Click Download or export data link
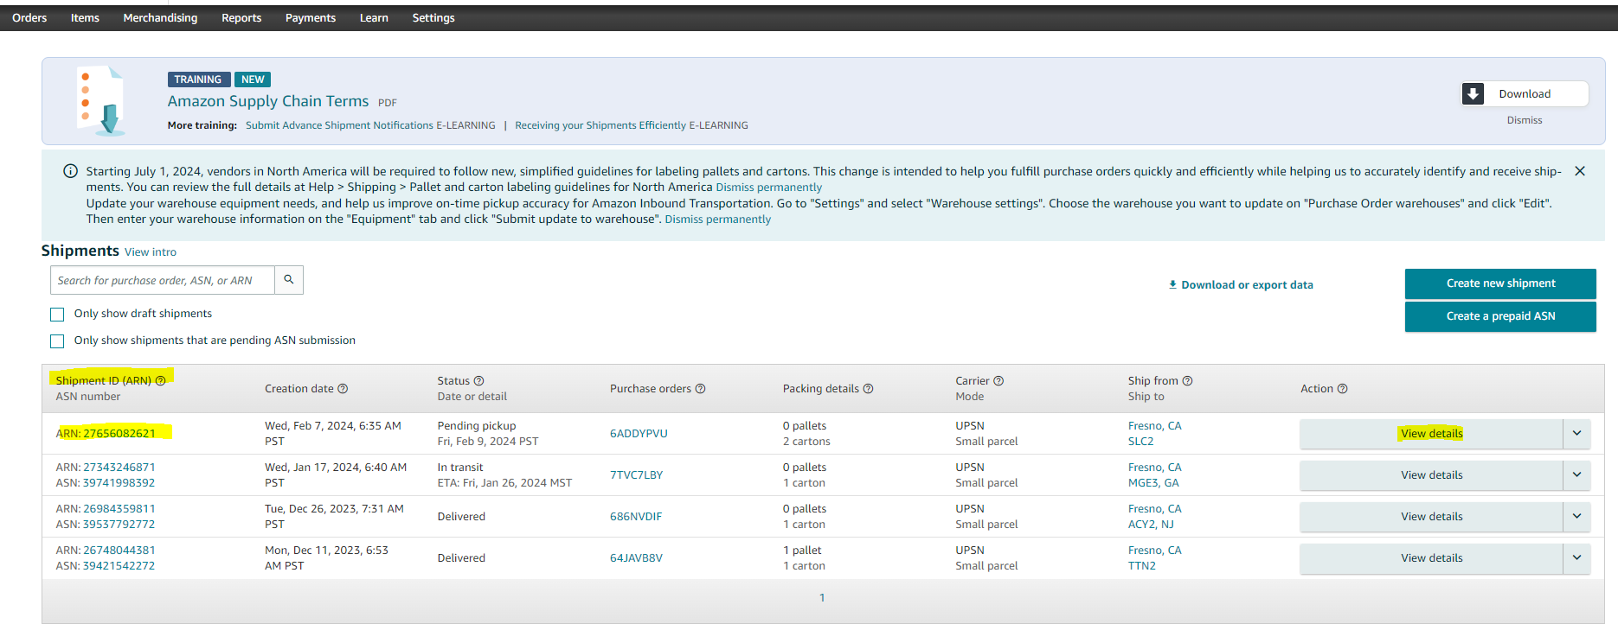 1241,285
